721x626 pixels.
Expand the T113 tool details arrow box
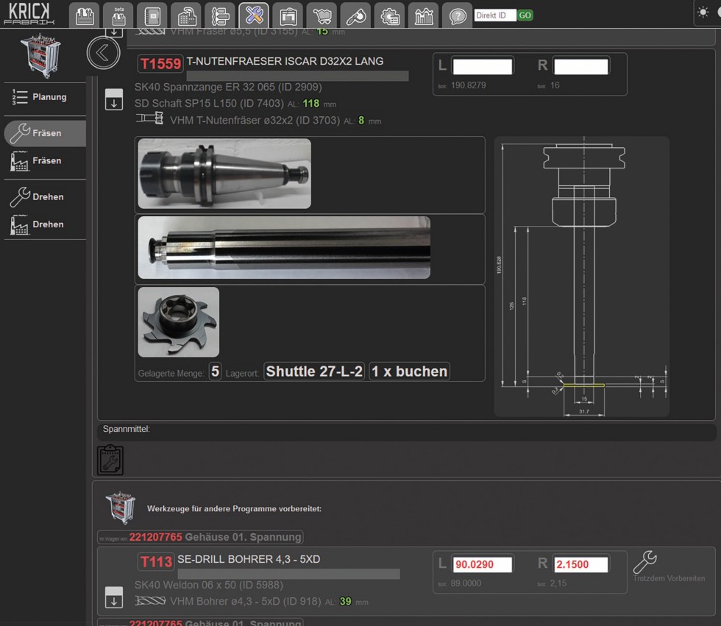tap(113, 597)
